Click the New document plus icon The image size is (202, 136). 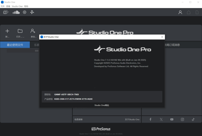point(7,31)
